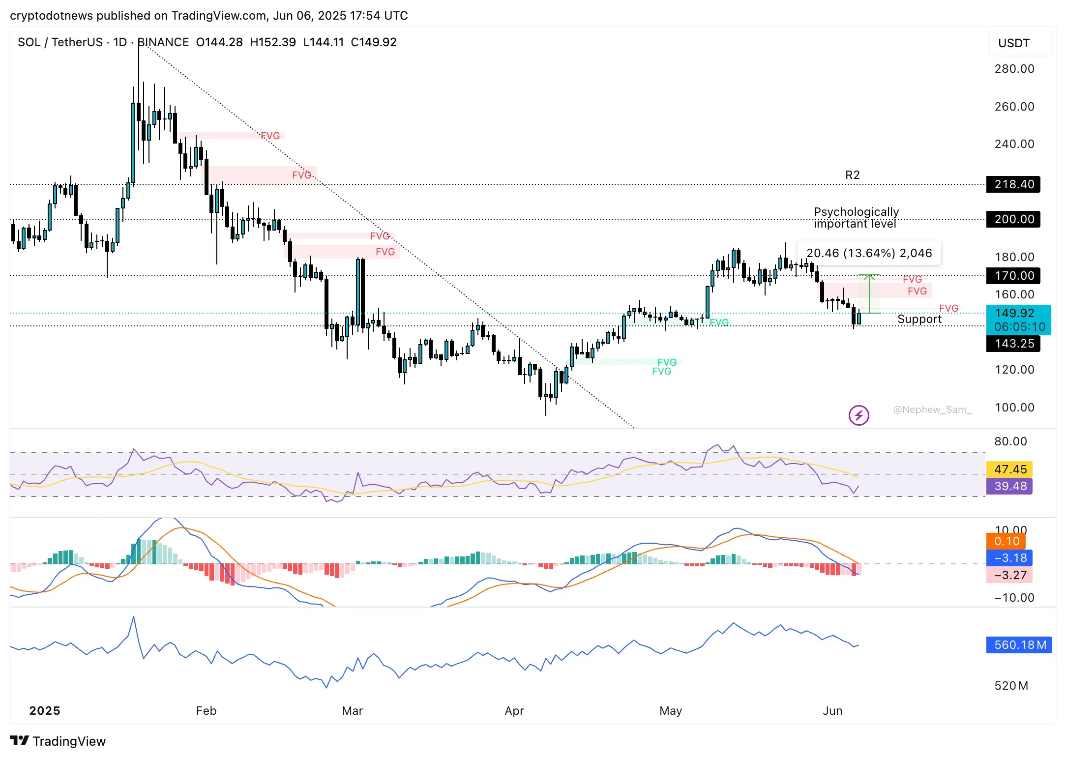This screenshot has width=1066, height=758.
Task: Click the @Nephew_Sam_ watermark text
Action: click(932, 409)
